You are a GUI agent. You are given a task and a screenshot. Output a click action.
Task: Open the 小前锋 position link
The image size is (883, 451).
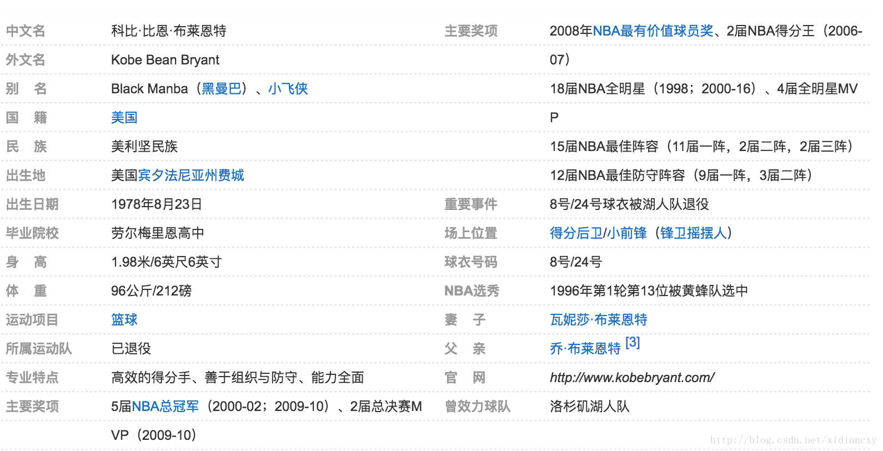[x=627, y=233]
